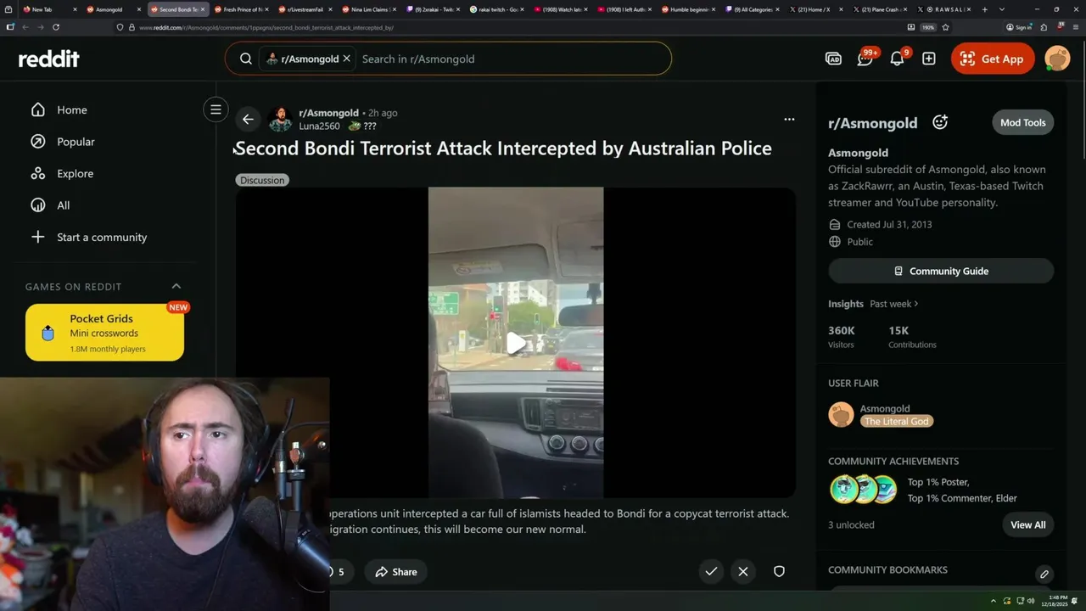Reload the page
The image size is (1086, 611).
56,27
